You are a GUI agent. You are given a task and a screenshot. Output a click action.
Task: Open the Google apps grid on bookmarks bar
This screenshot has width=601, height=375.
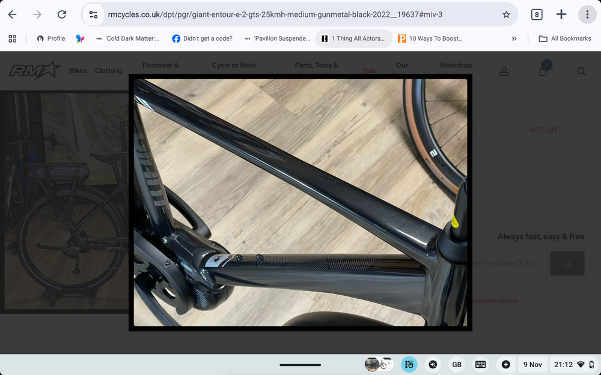click(x=12, y=38)
